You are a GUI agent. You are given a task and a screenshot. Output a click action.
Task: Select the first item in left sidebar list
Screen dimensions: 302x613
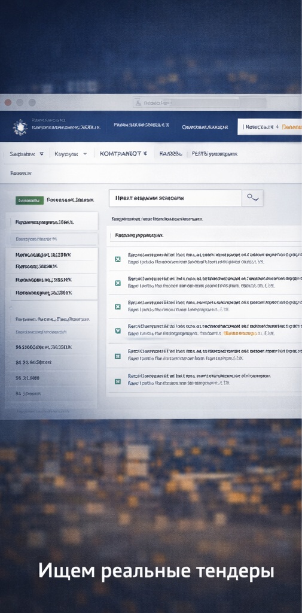tap(51, 222)
